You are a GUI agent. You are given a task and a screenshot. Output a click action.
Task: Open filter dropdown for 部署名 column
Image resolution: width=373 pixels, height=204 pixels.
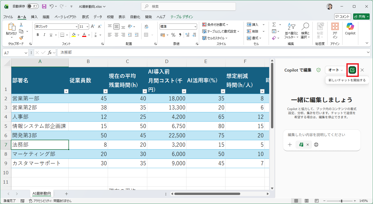(66, 91)
